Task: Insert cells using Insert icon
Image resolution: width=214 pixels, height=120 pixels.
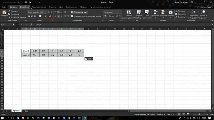Action: pos(155,12)
